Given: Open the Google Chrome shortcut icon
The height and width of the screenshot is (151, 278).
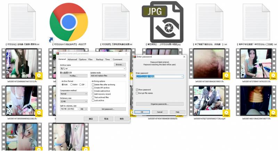Looking at the screenshot, I should [68, 22].
